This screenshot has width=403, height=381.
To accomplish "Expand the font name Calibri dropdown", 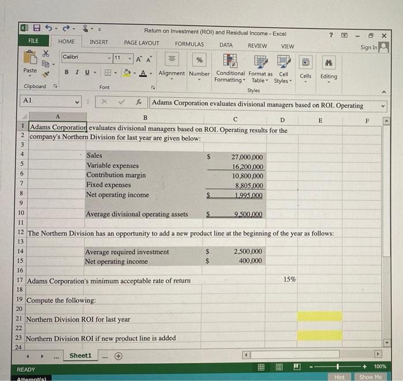I will click(109, 58).
